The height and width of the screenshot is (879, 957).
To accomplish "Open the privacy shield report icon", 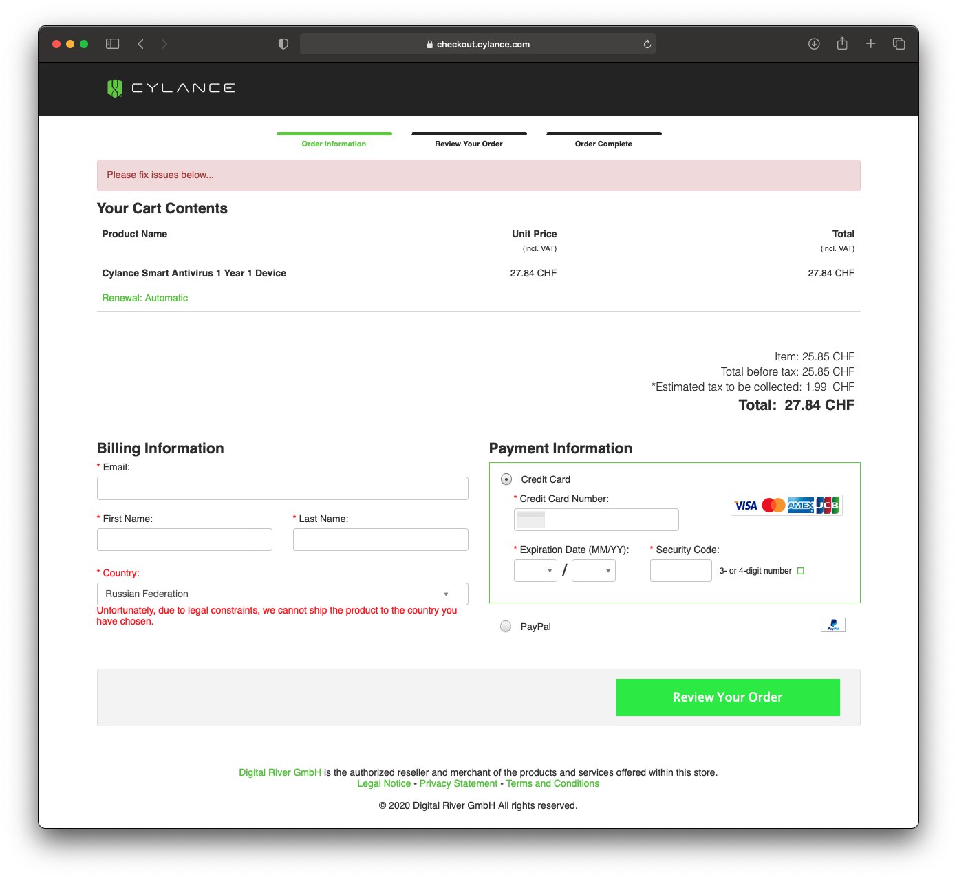I will point(283,44).
